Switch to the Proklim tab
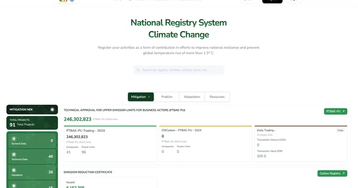Screen dimensions: 358x188 pos(167,97)
